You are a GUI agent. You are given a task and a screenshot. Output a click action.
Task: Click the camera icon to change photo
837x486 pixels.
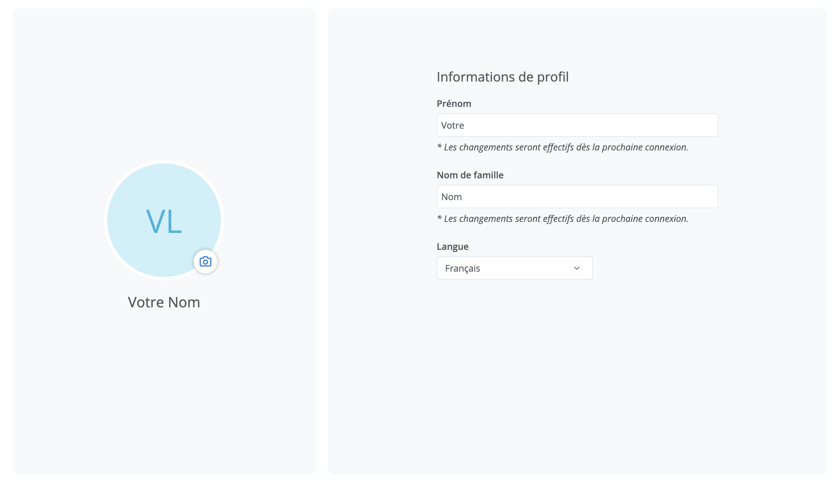tap(205, 262)
